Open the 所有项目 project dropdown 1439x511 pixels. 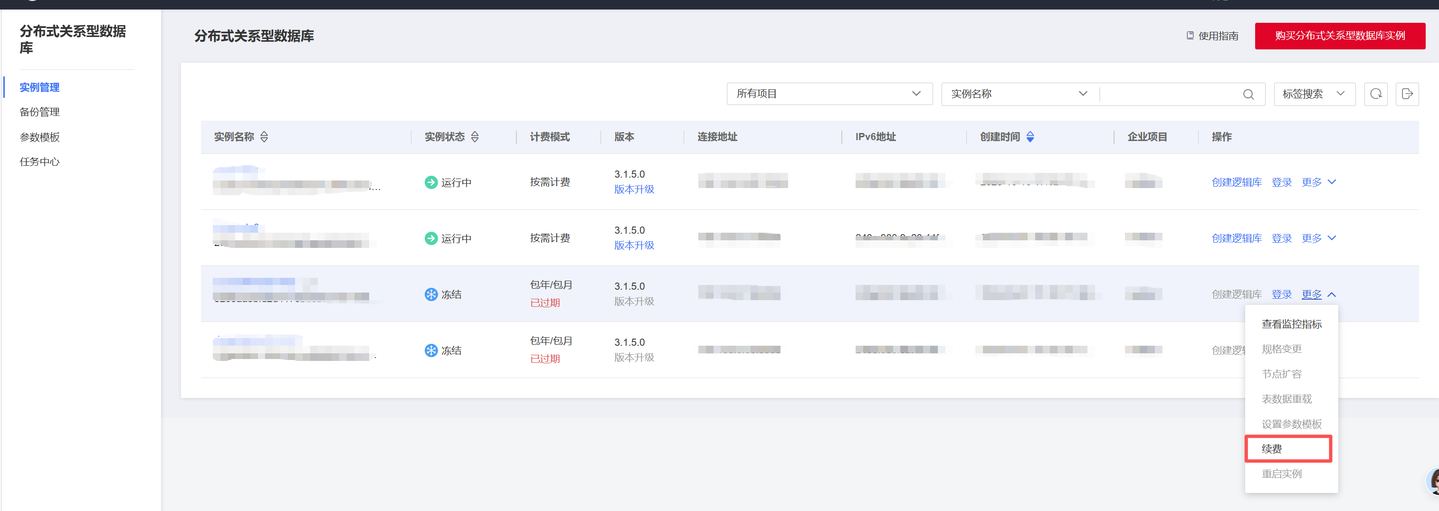[x=829, y=94]
